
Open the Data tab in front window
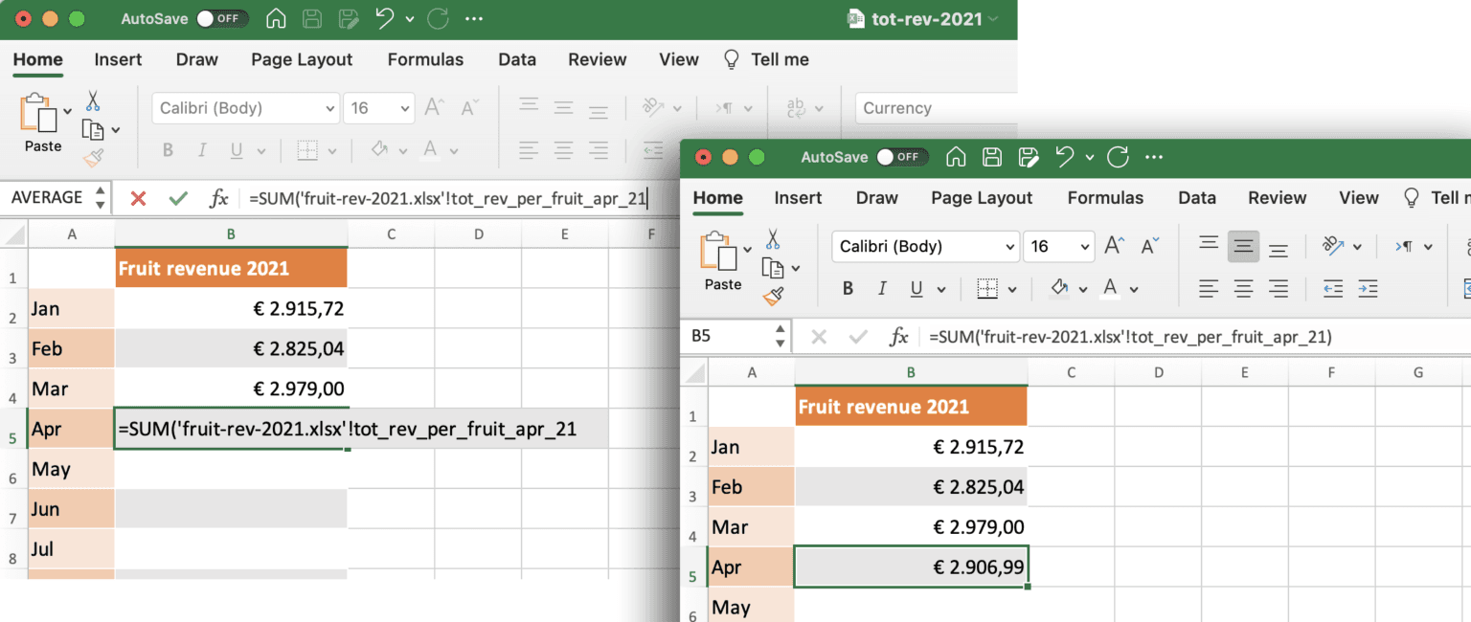pos(1197,198)
